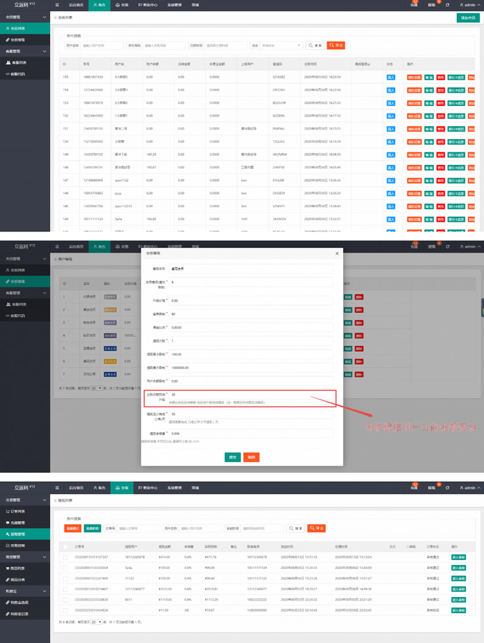This screenshot has width=484, height=643.
Task: Open 商品分类 from the sidebar
Action: [17, 579]
